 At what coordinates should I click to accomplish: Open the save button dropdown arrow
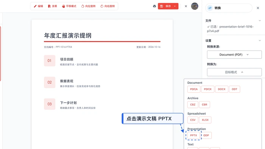tap(175, 6)
